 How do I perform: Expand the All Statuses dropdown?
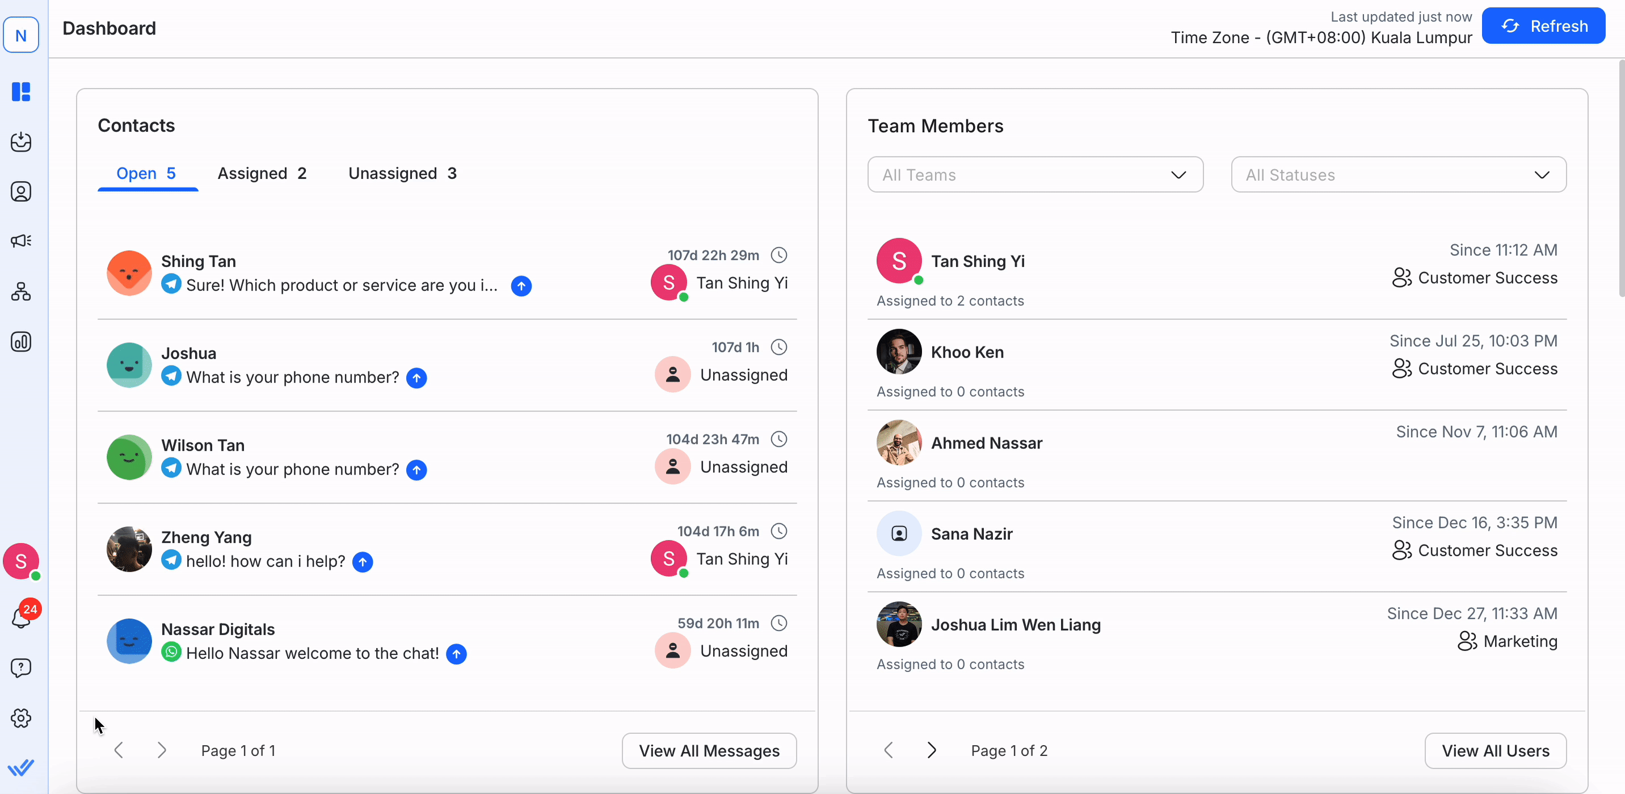click(x=1398, y=175)
